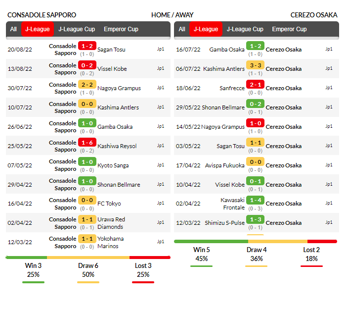This screenshot has width=348, height=312.
Task: Open the Avispa Fukuoka team link
Action: coord(225,165)
